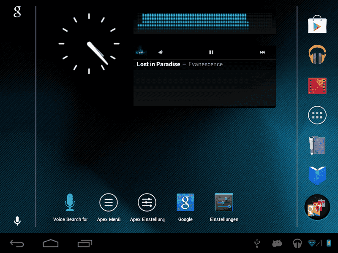Viewport: 338px width, 253px height.
Task: Give thumbs up to Lost in Paradise
Action: (161, 52)
